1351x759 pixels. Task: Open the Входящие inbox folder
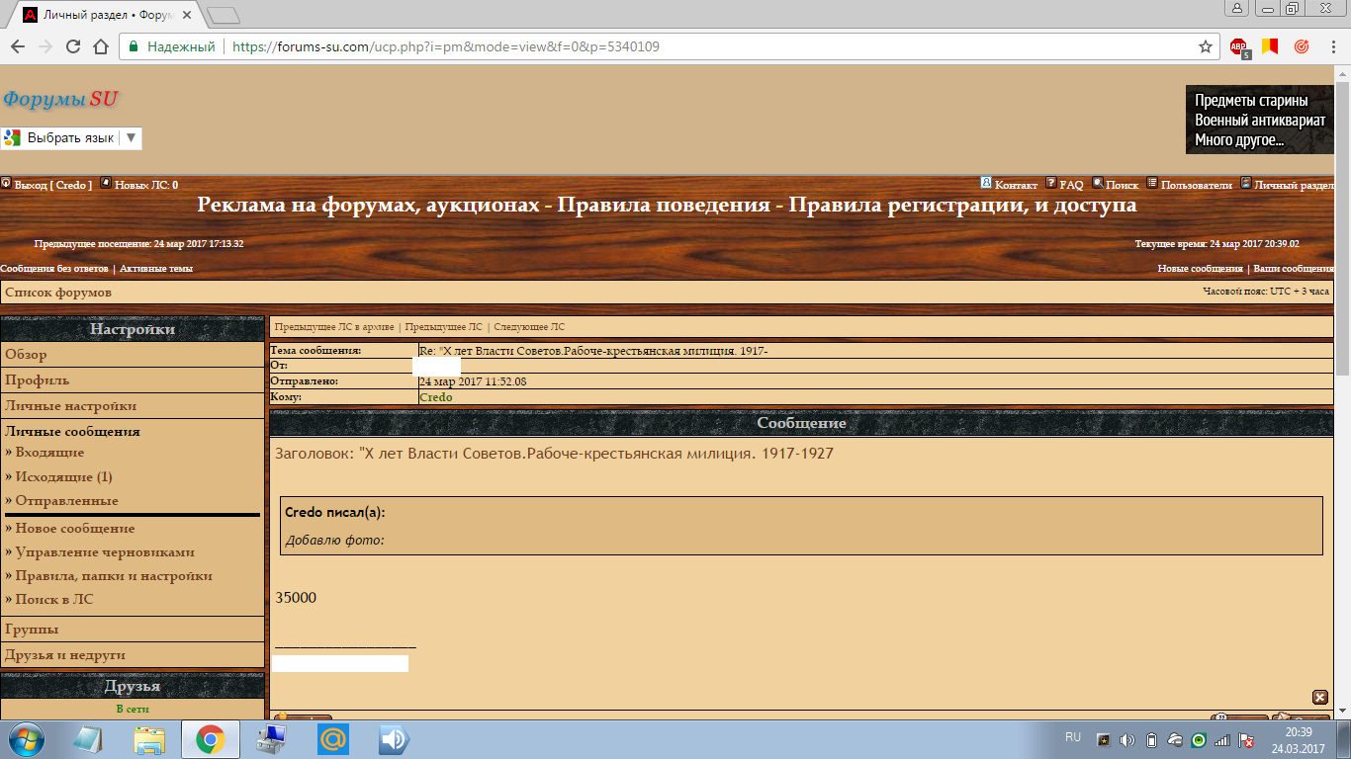point(49,453)
